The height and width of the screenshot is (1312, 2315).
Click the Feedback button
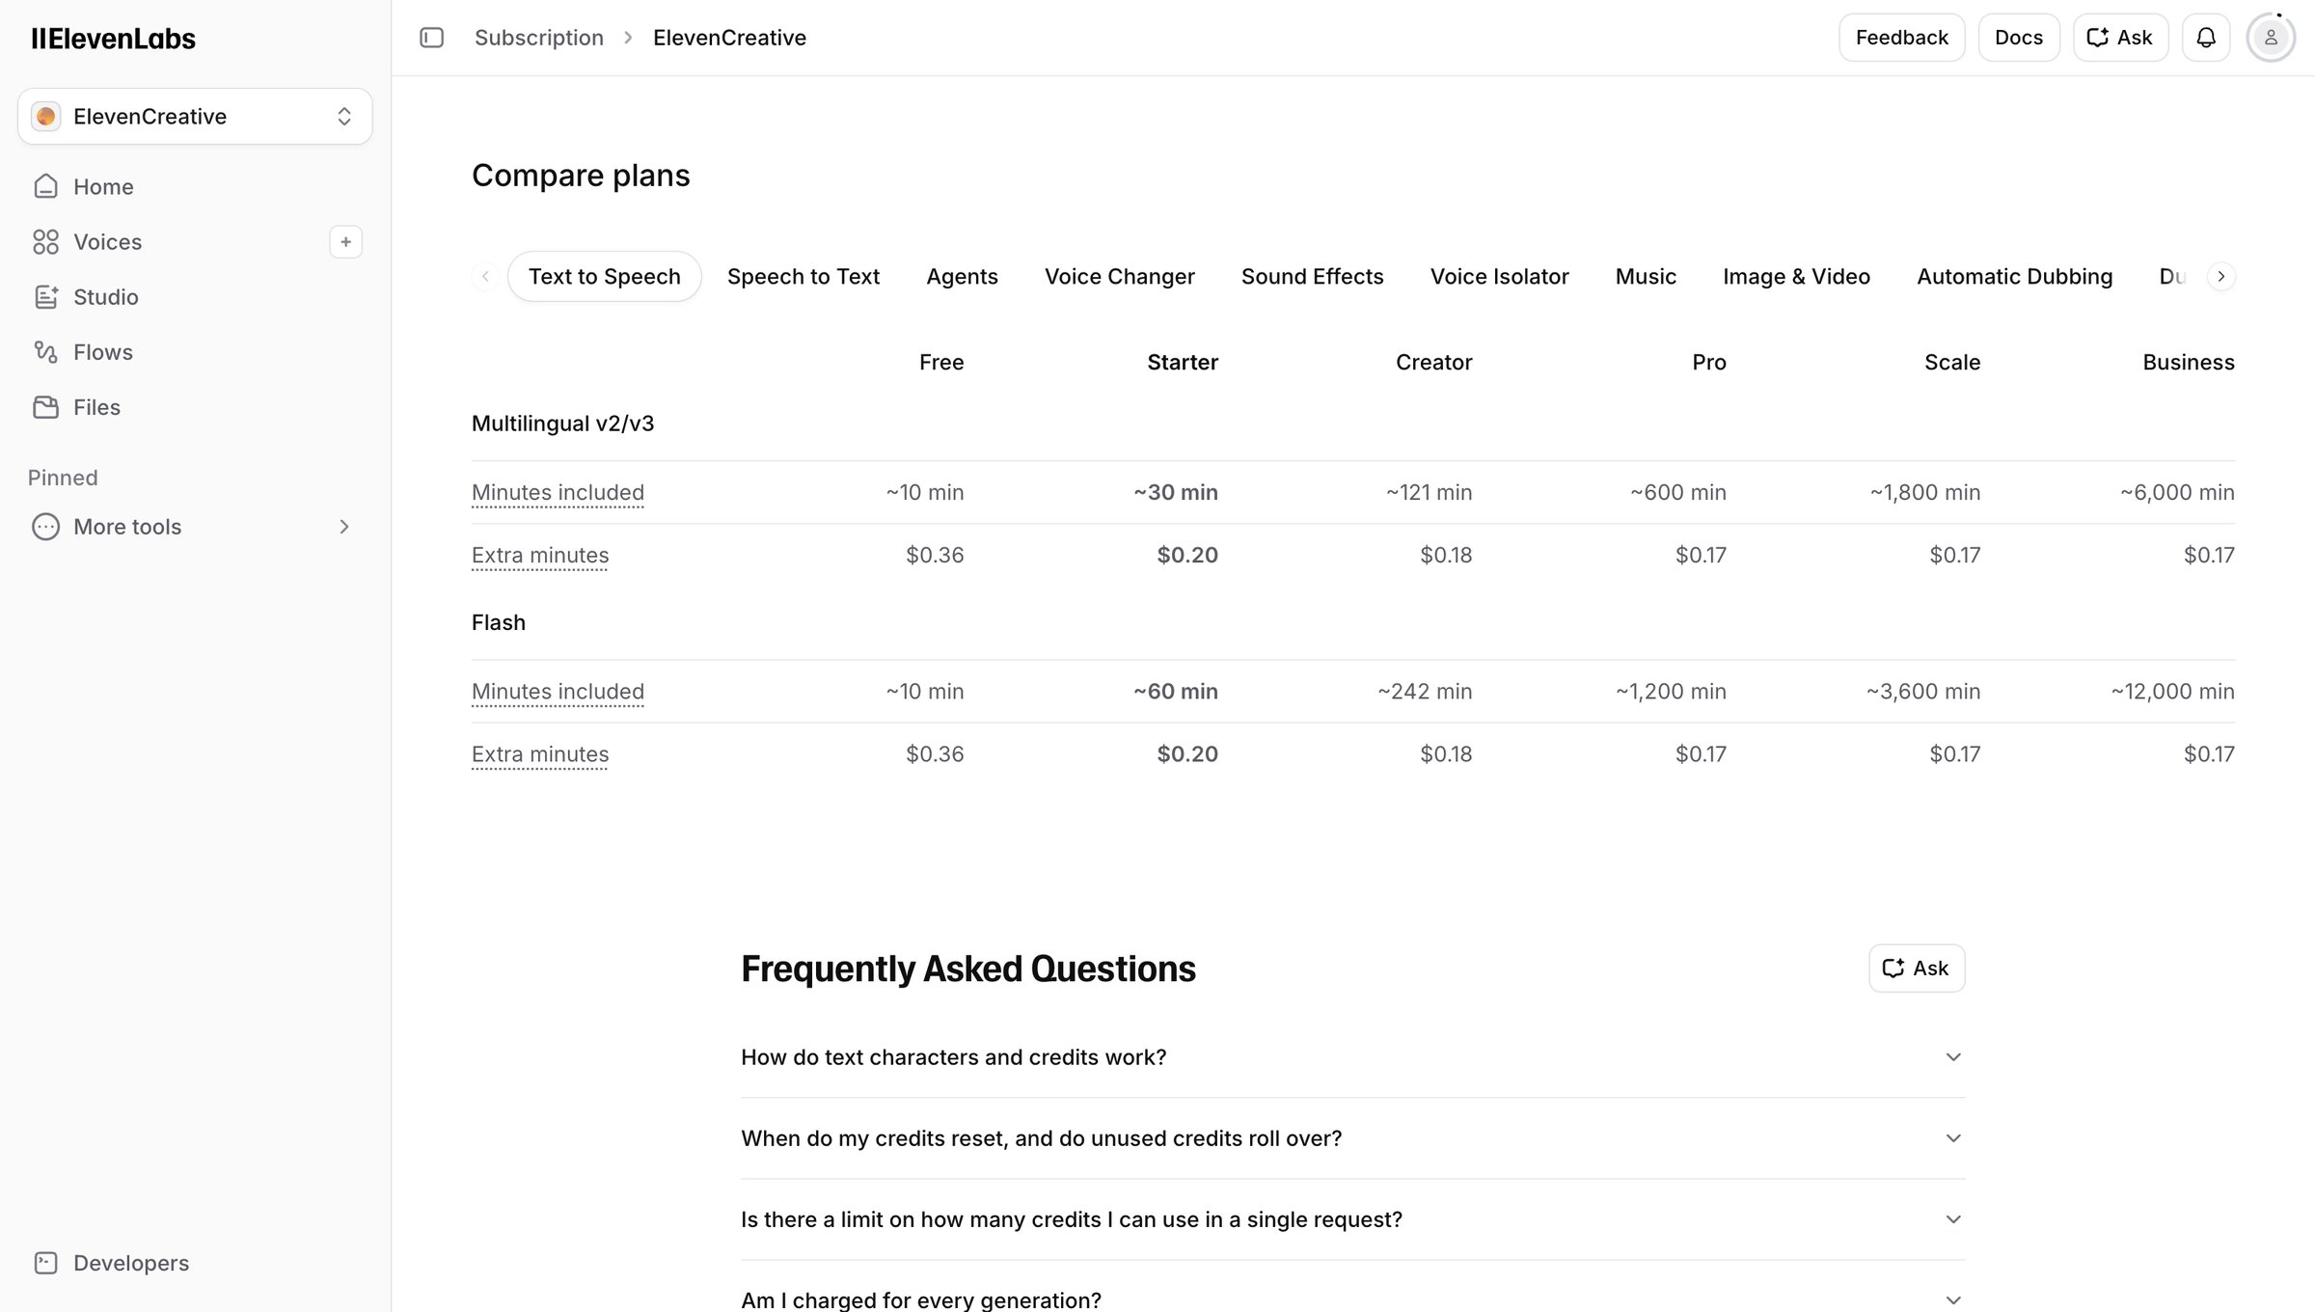pyautogui.click(x=1901, y=38)
